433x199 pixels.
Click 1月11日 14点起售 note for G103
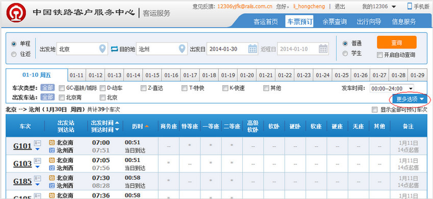(408, 164)
